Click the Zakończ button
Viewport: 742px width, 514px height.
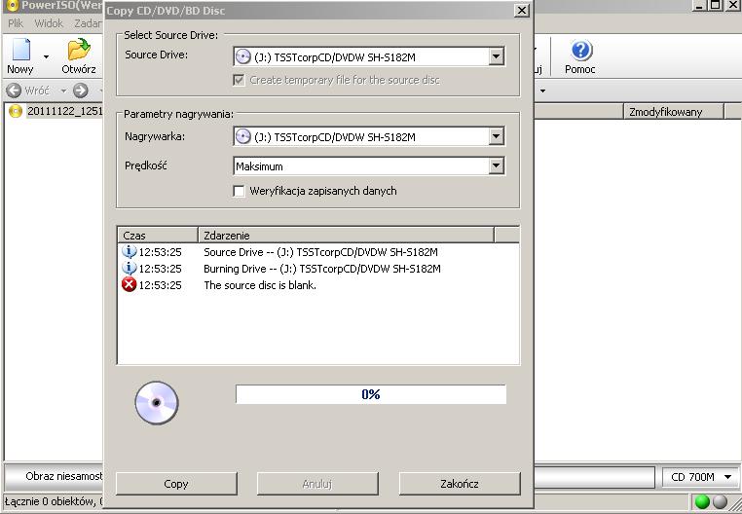tap(460, 484)
